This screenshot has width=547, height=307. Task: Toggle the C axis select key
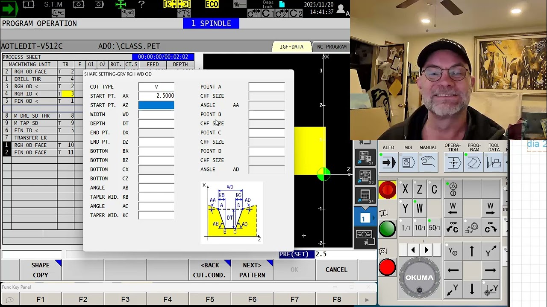pos(434,189)
